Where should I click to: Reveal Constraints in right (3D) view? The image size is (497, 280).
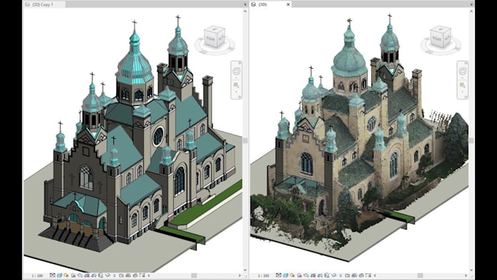pos(368,276)
